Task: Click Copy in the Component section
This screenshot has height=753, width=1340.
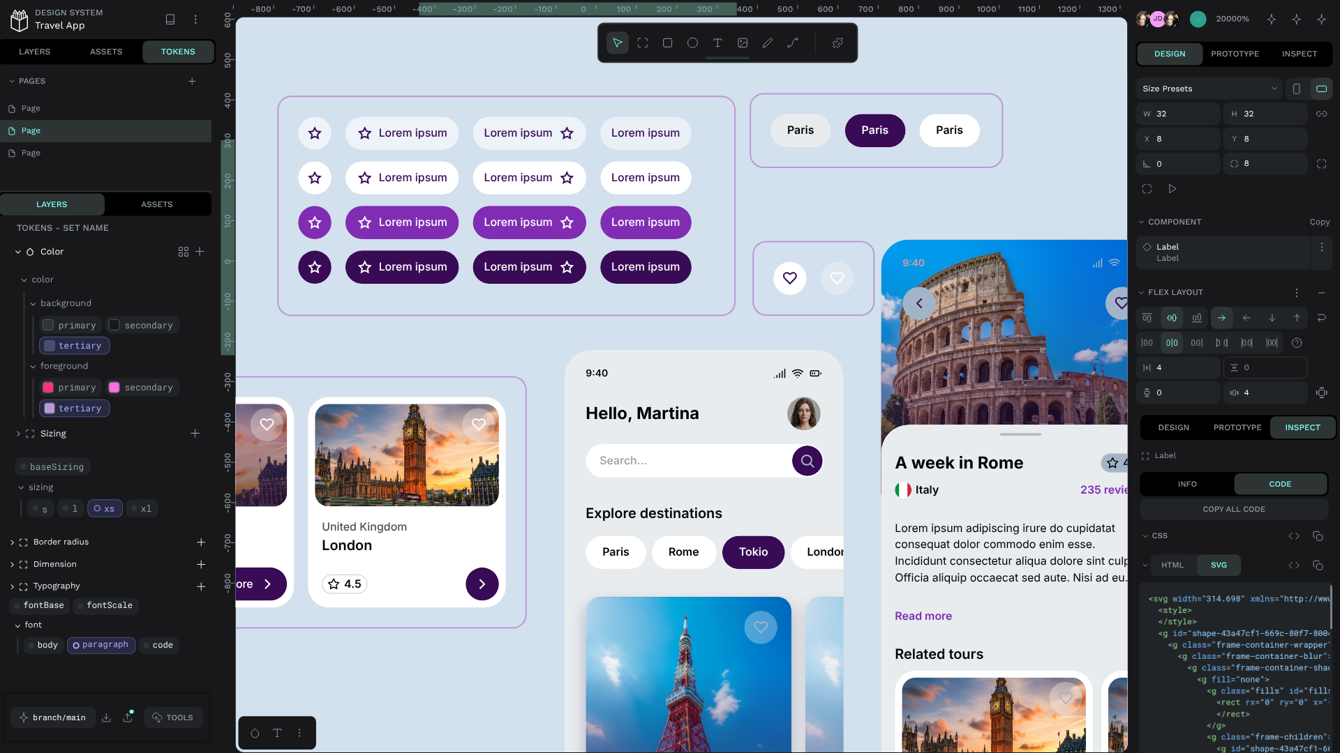Action: coord(1319,222)
